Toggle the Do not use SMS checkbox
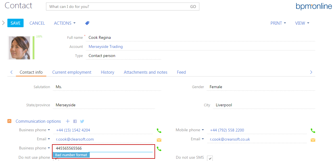This screenshot has width=336, height=161. coord(210,158)
